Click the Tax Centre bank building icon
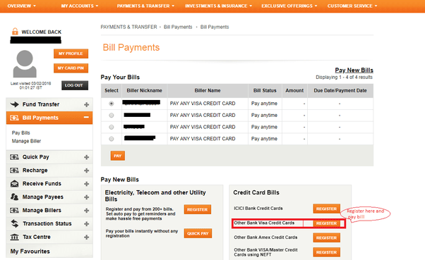This screenshot has height=260, width=425. point(14,237)
